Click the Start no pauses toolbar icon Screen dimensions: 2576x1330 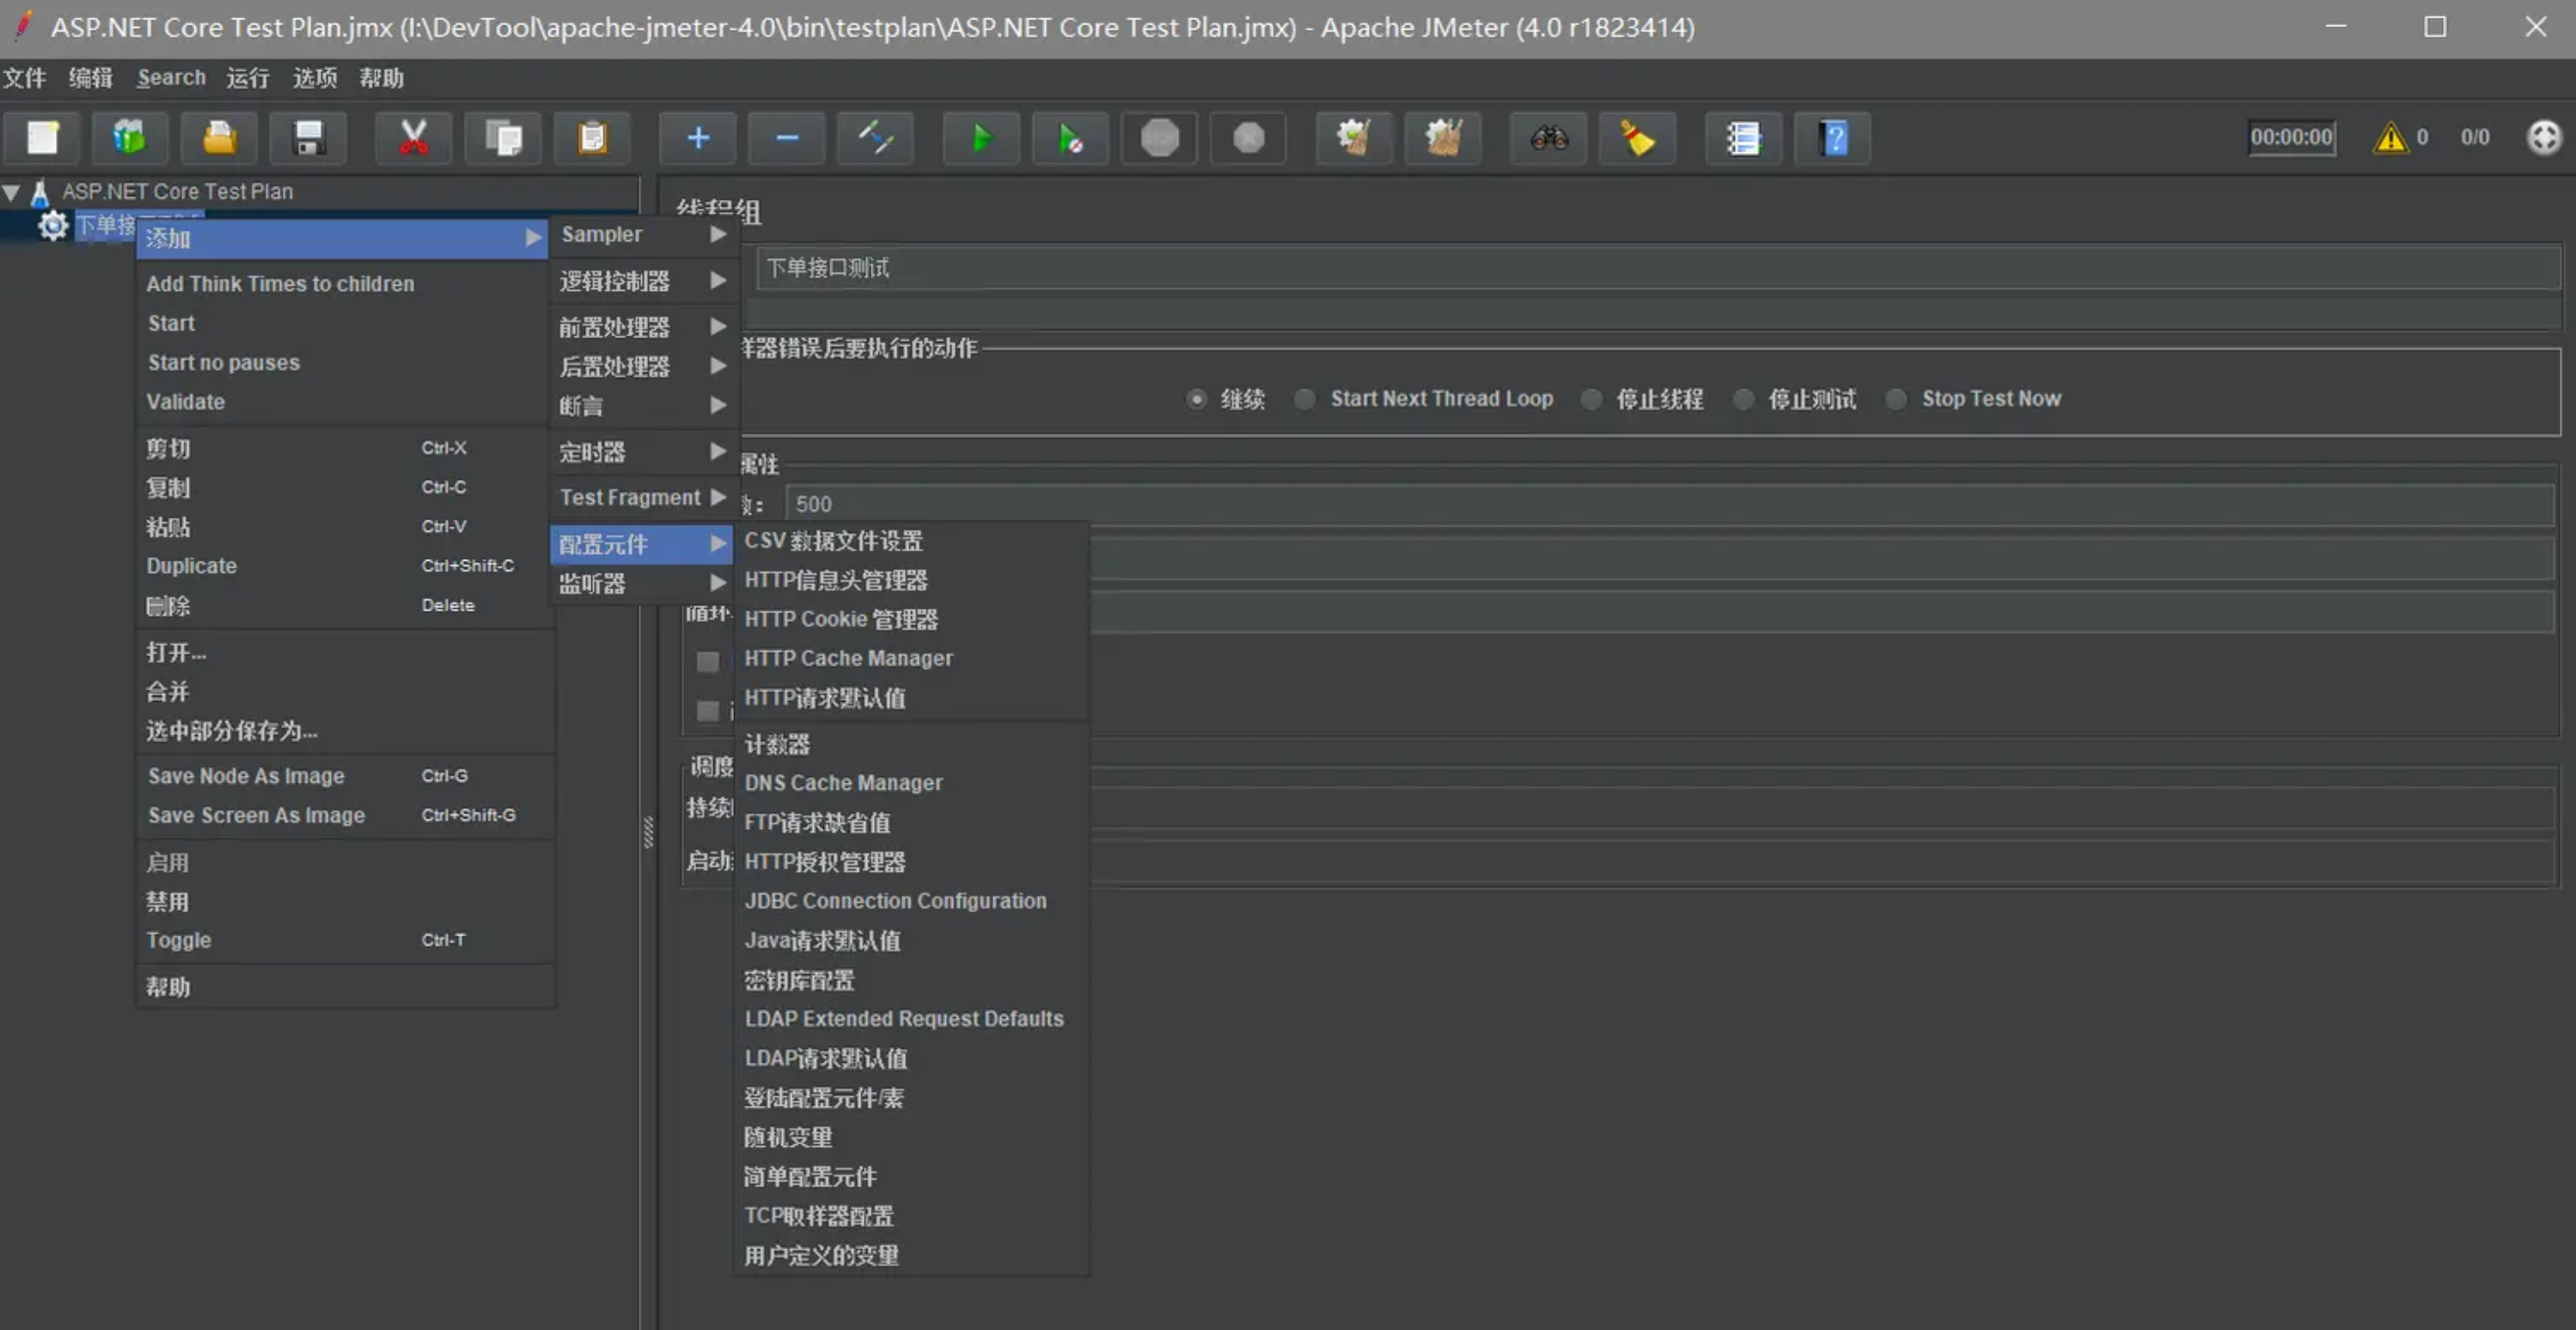[x=1070, y=138]
